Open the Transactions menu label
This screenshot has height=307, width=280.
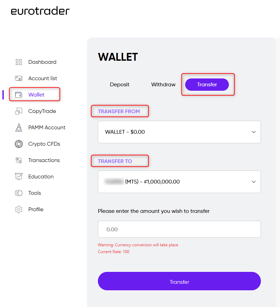44,160
